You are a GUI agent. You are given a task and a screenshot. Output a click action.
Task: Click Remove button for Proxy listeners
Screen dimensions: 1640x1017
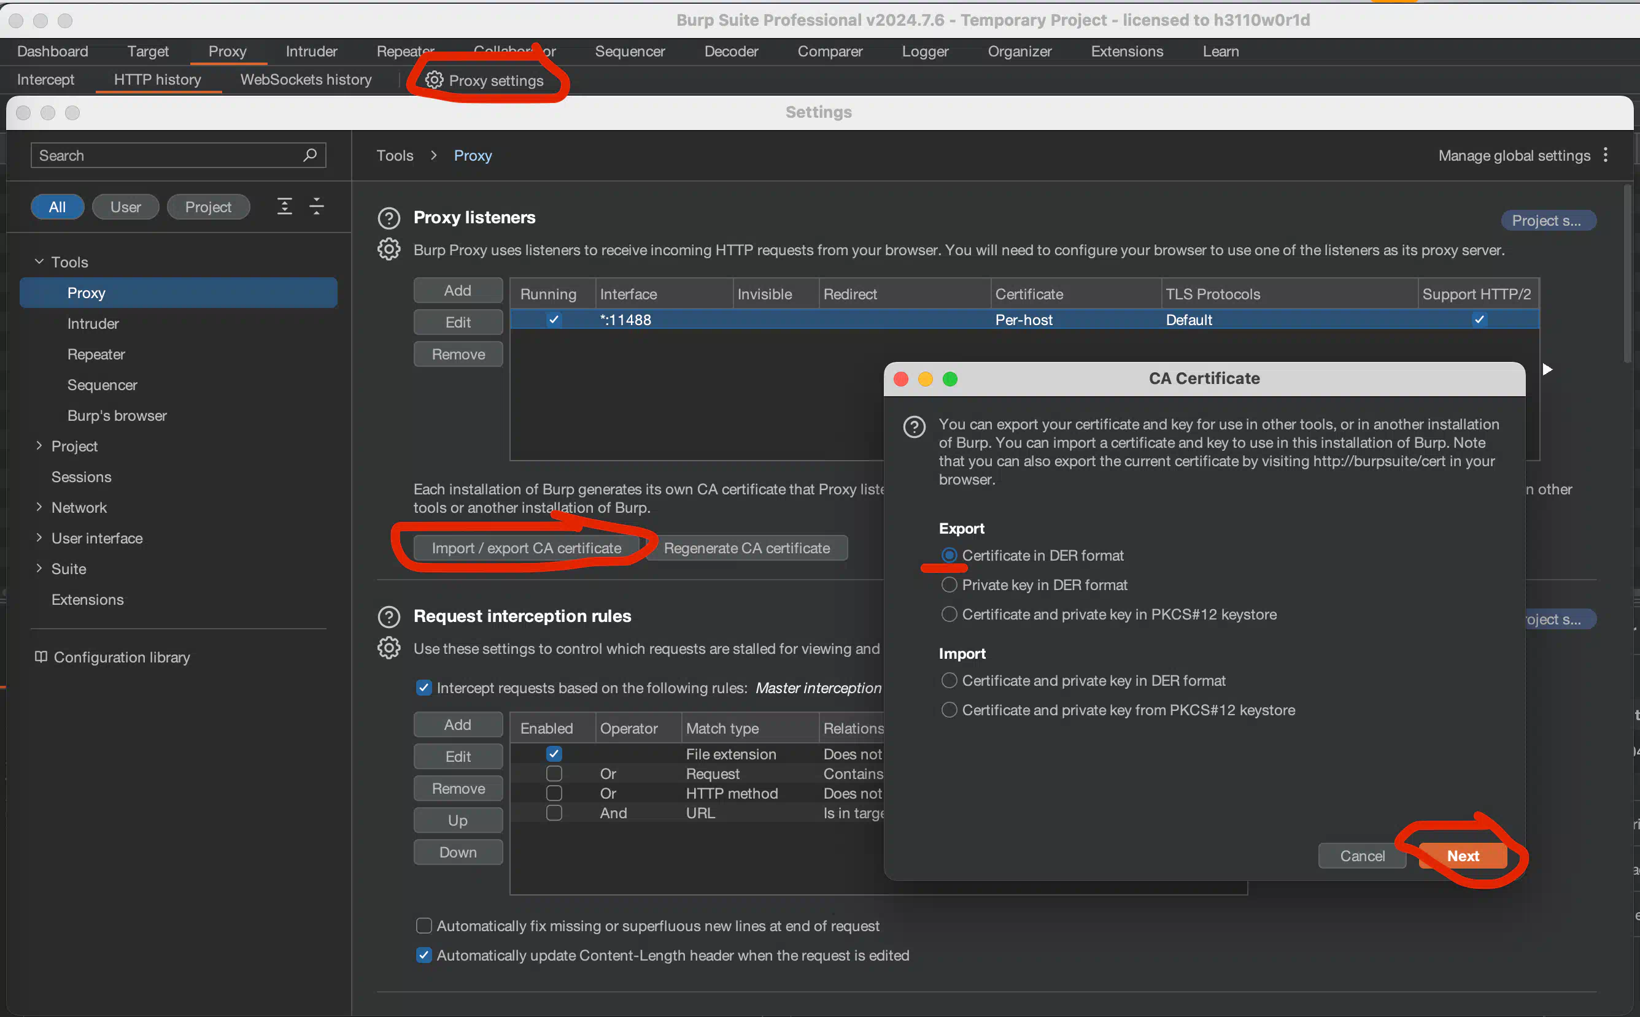click(458, 355)
